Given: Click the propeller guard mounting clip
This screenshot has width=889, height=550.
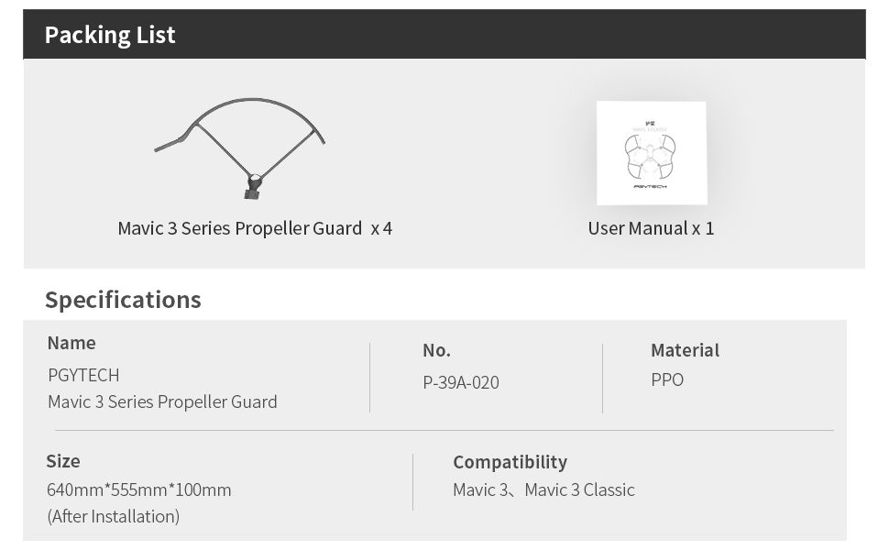Looking at the screenshot, I should pos(254,187).
